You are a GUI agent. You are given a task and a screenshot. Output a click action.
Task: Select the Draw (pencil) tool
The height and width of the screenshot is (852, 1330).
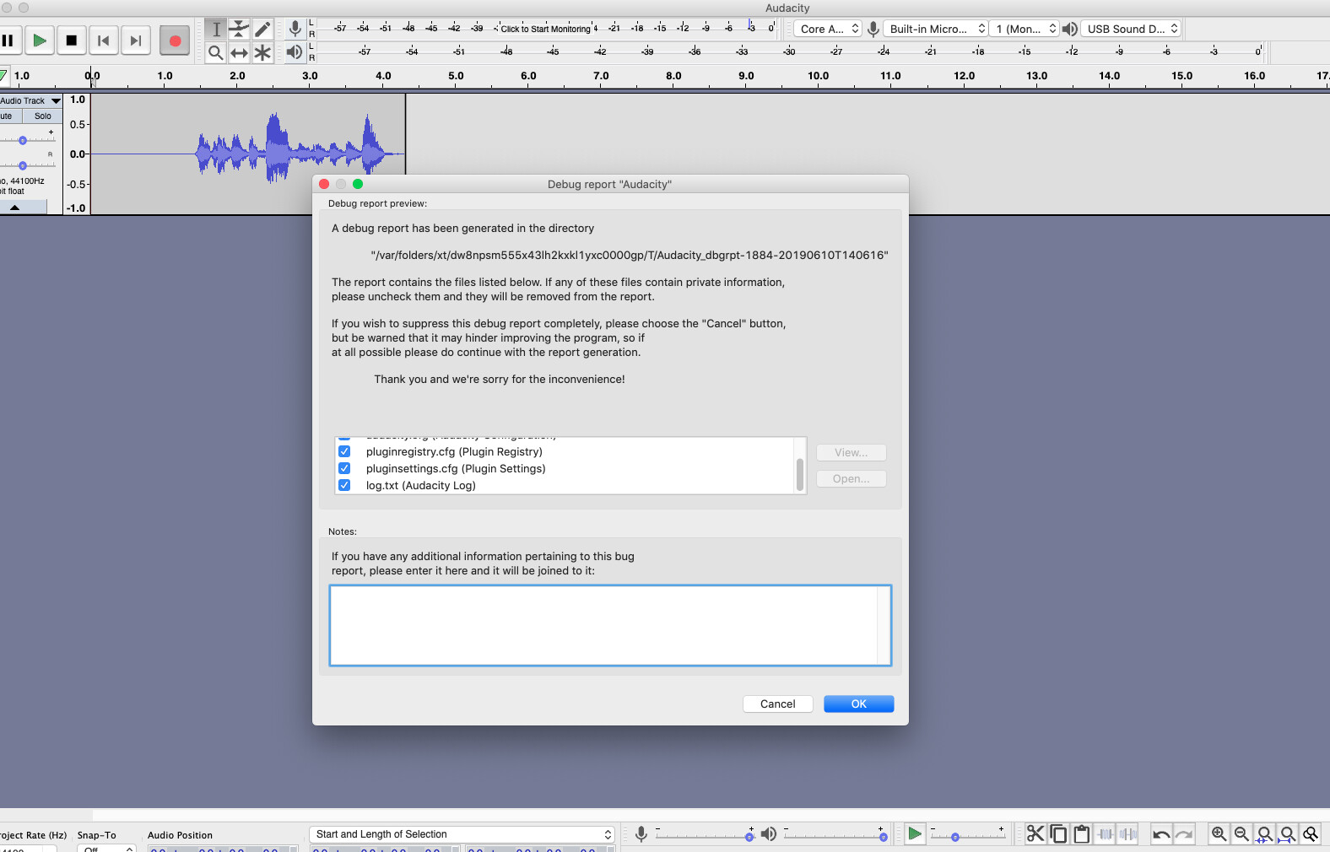262,29
